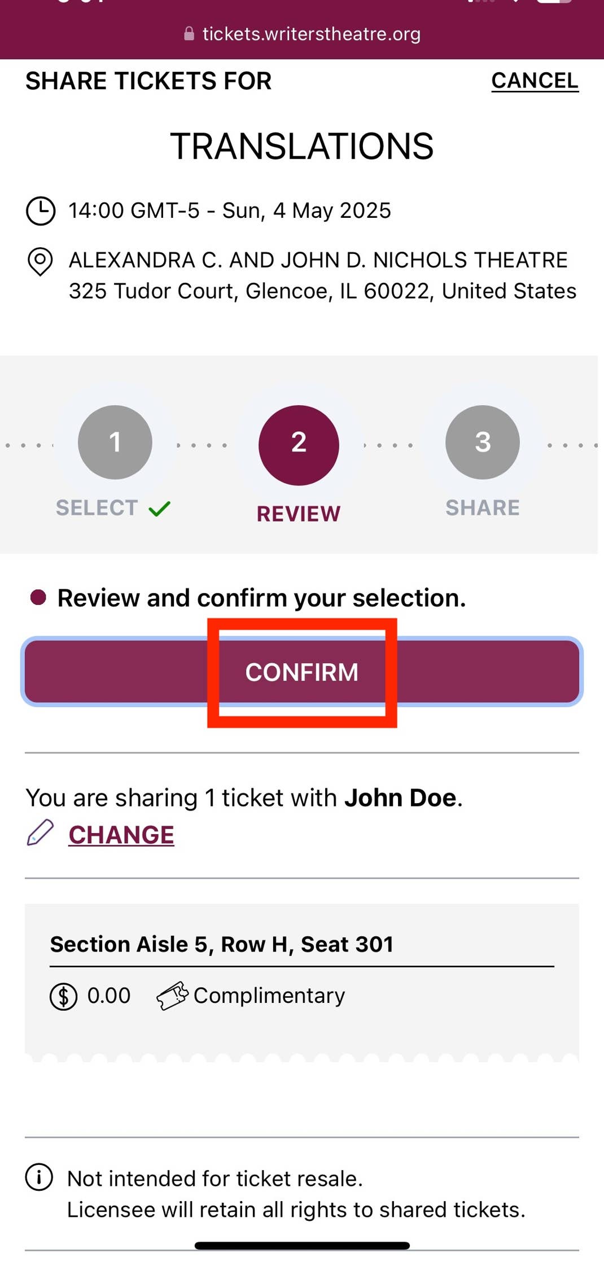Tap the ticket icon beside Complimentary

(x=172, y=996)
